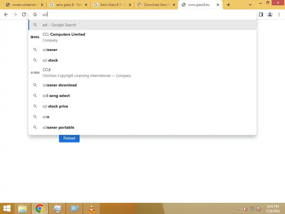Image resolution: width=285 pixels, height=214 pixels.
Task: Open the system monitor taskbar icon
Action: pos(57,208)
